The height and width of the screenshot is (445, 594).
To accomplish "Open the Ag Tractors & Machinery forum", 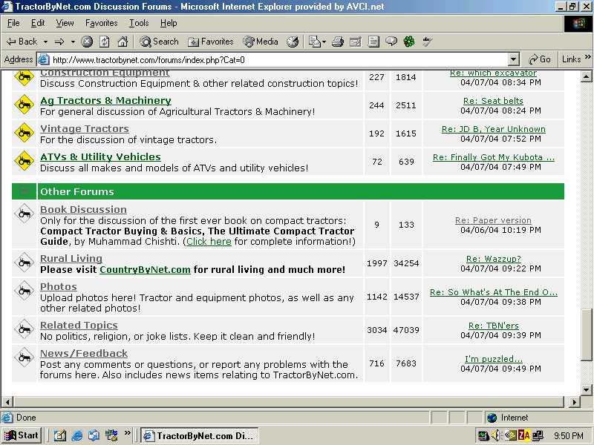I will [x=105, y=100].
